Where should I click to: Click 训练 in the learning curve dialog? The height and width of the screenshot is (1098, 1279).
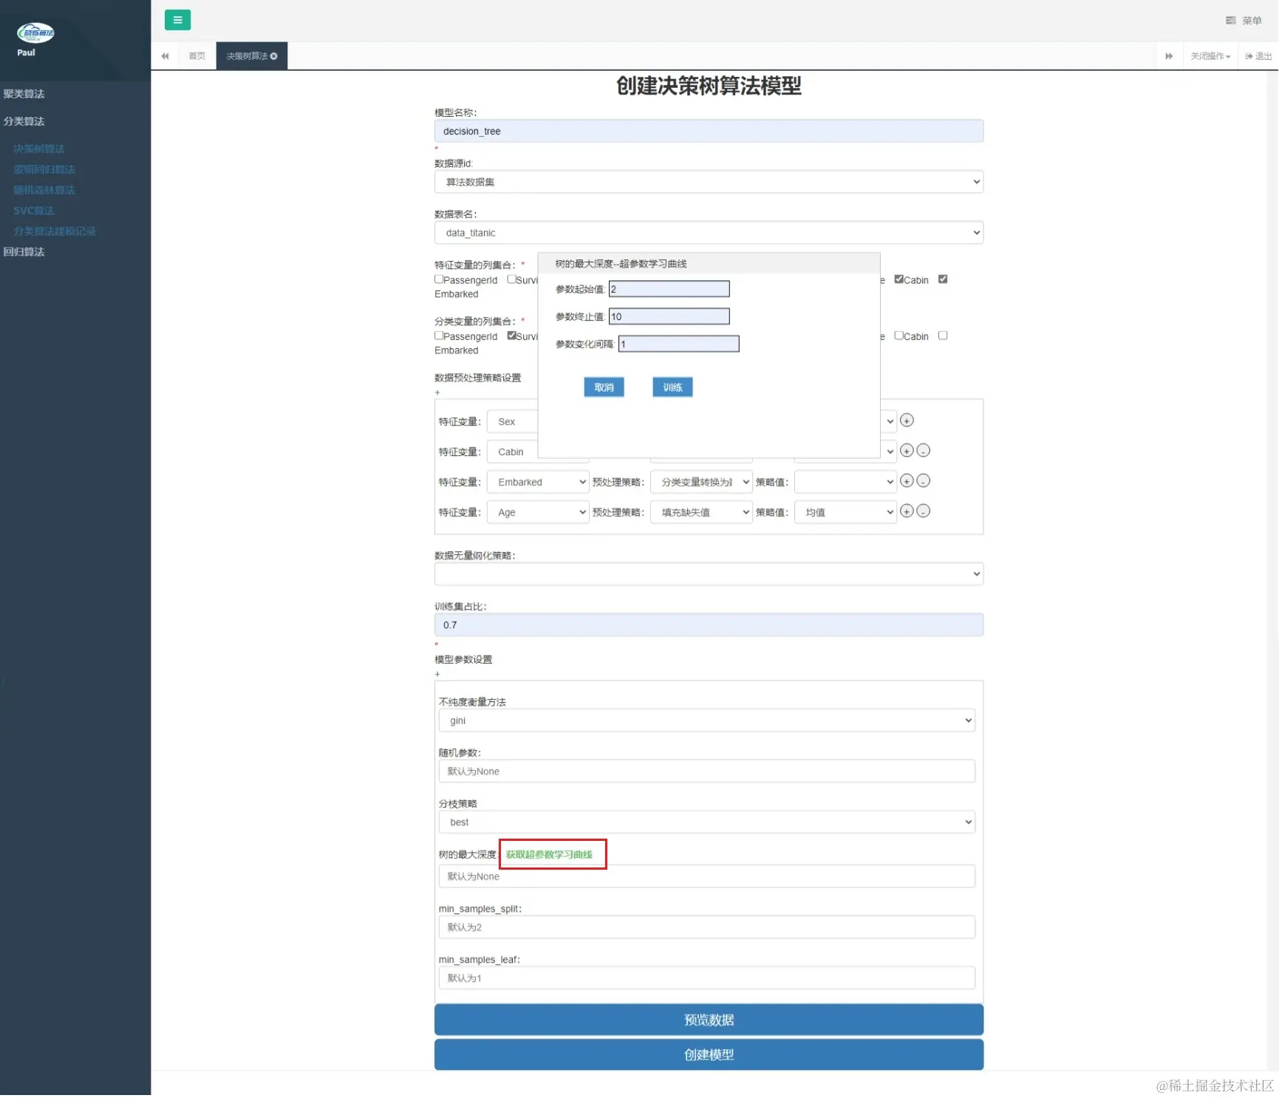click(x=672, y=387)
